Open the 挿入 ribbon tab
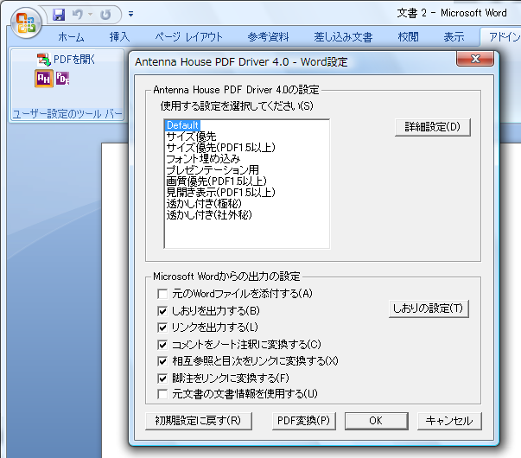521x458 pixels. [x=119, y=37]
